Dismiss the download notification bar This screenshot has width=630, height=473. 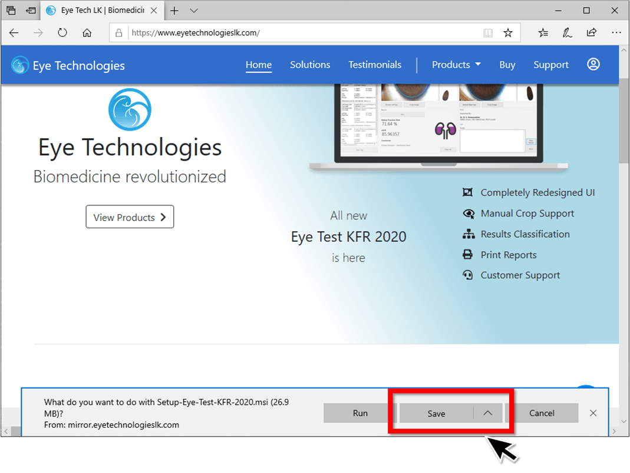point(593,413)
